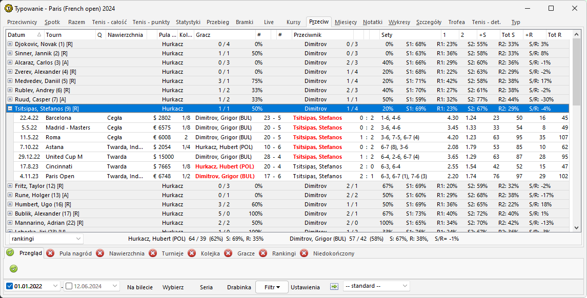
Task: Click the green arrow icon next to Ustawienia
Action: 334,287
